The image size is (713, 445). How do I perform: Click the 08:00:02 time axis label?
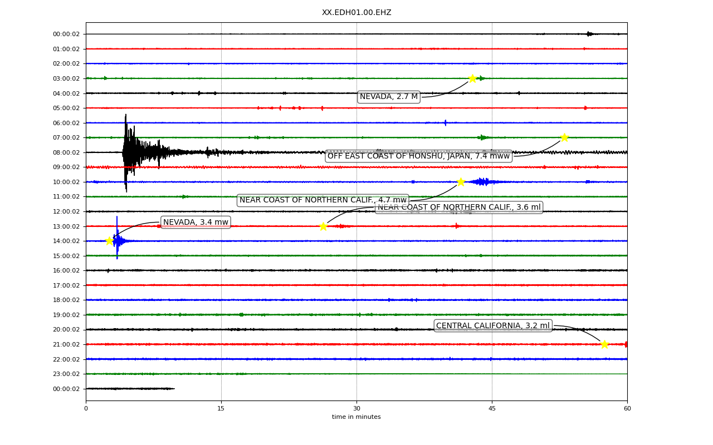coord(66,152)
